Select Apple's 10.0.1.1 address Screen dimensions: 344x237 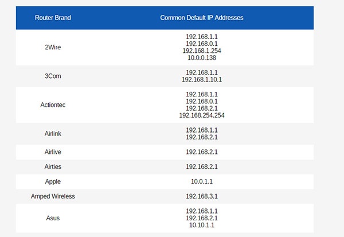[x=201, y=181]
